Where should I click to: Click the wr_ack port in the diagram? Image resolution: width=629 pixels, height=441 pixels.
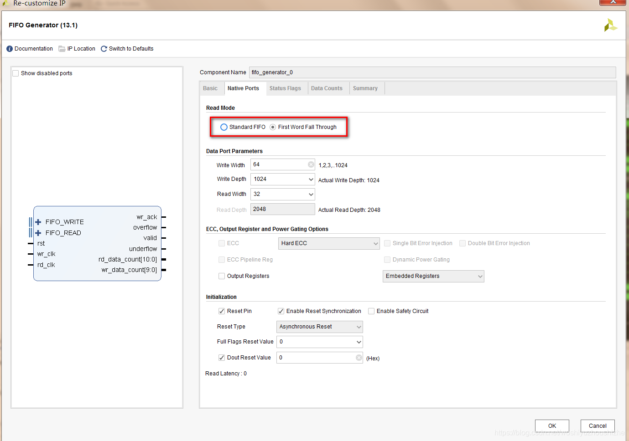(147, 217)
